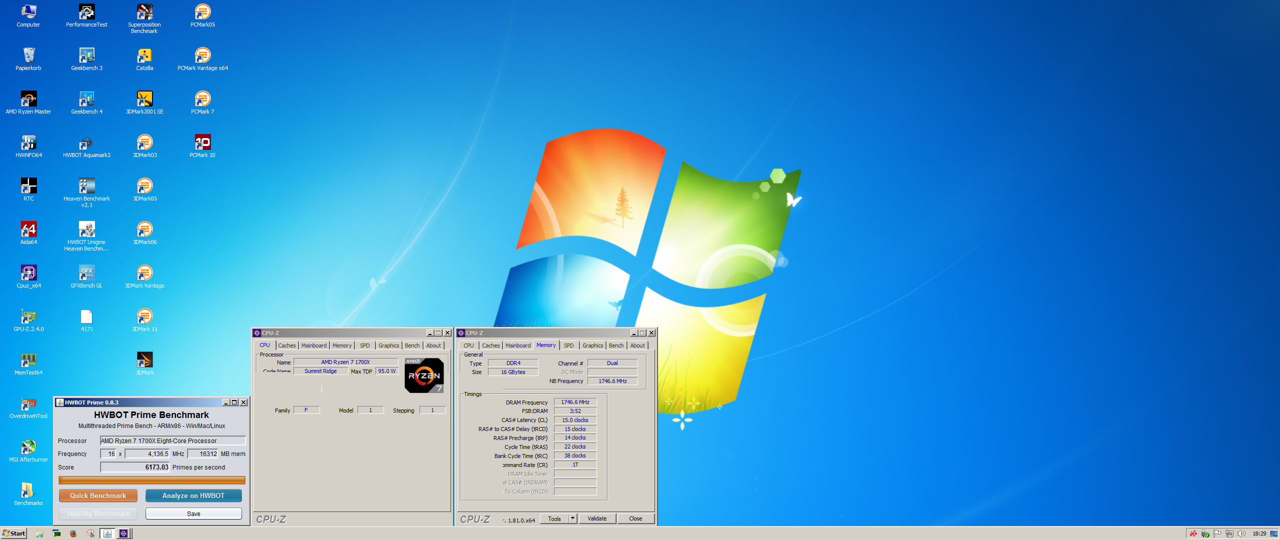Launch Aida64 desktop icon
The image size is (1280, 540).
[x=28, y=233]
